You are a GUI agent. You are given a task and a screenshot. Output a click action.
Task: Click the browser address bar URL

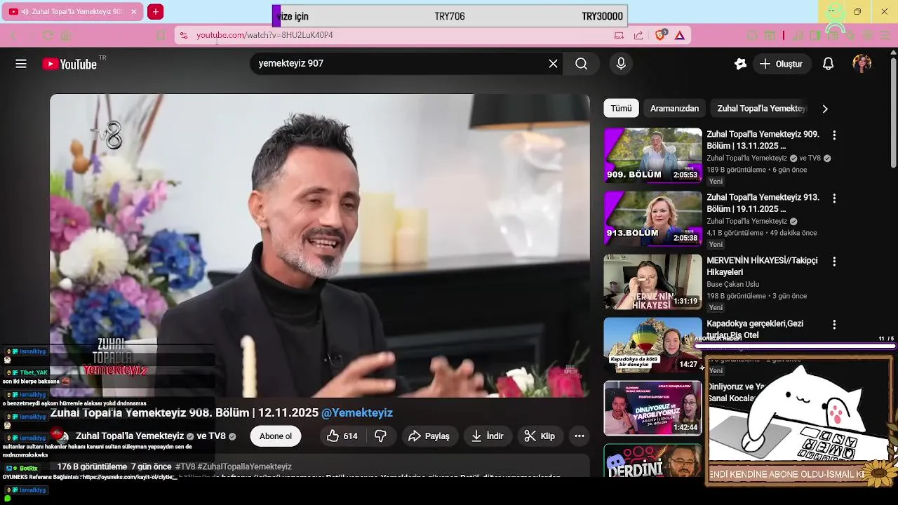(x=264, y=35)
